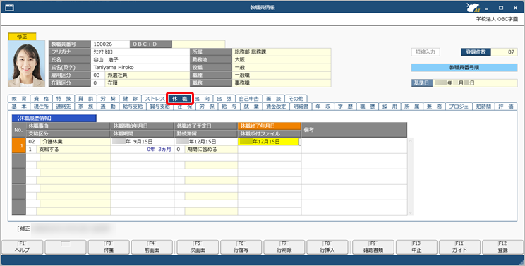This screenshot has width=525, height=266.
Task: Select the 明細書 tab
Action: point(301,107)
